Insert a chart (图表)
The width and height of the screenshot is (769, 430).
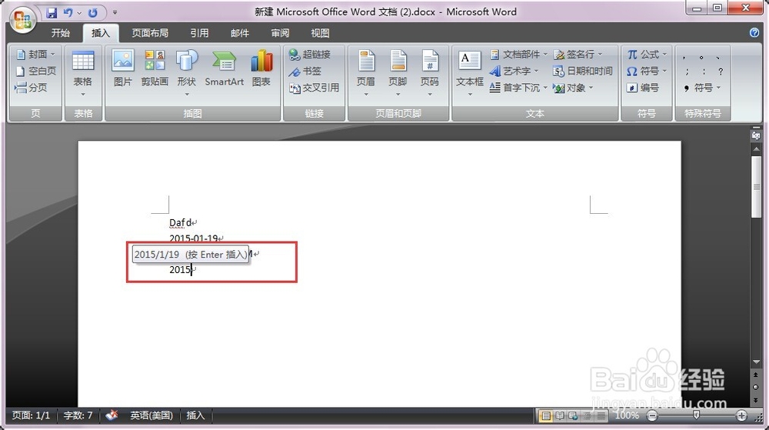(261, 68)
